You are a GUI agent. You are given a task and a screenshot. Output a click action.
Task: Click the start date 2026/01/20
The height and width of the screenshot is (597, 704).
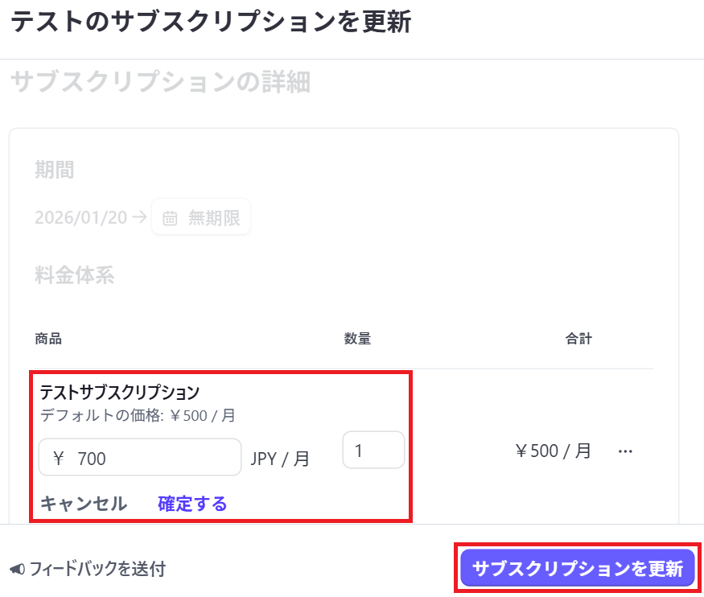pos(80,217)
